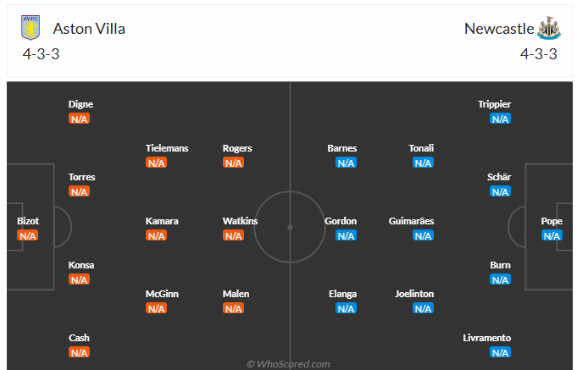This screenshot has width=577, height=370.
Task: Select player Guimarães on the pitch
Action: (411, 221)
